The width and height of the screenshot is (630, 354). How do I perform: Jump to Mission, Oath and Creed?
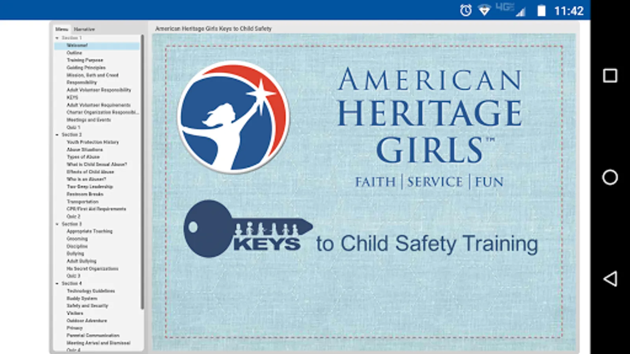pyautogui.click(x=93, y=75)
